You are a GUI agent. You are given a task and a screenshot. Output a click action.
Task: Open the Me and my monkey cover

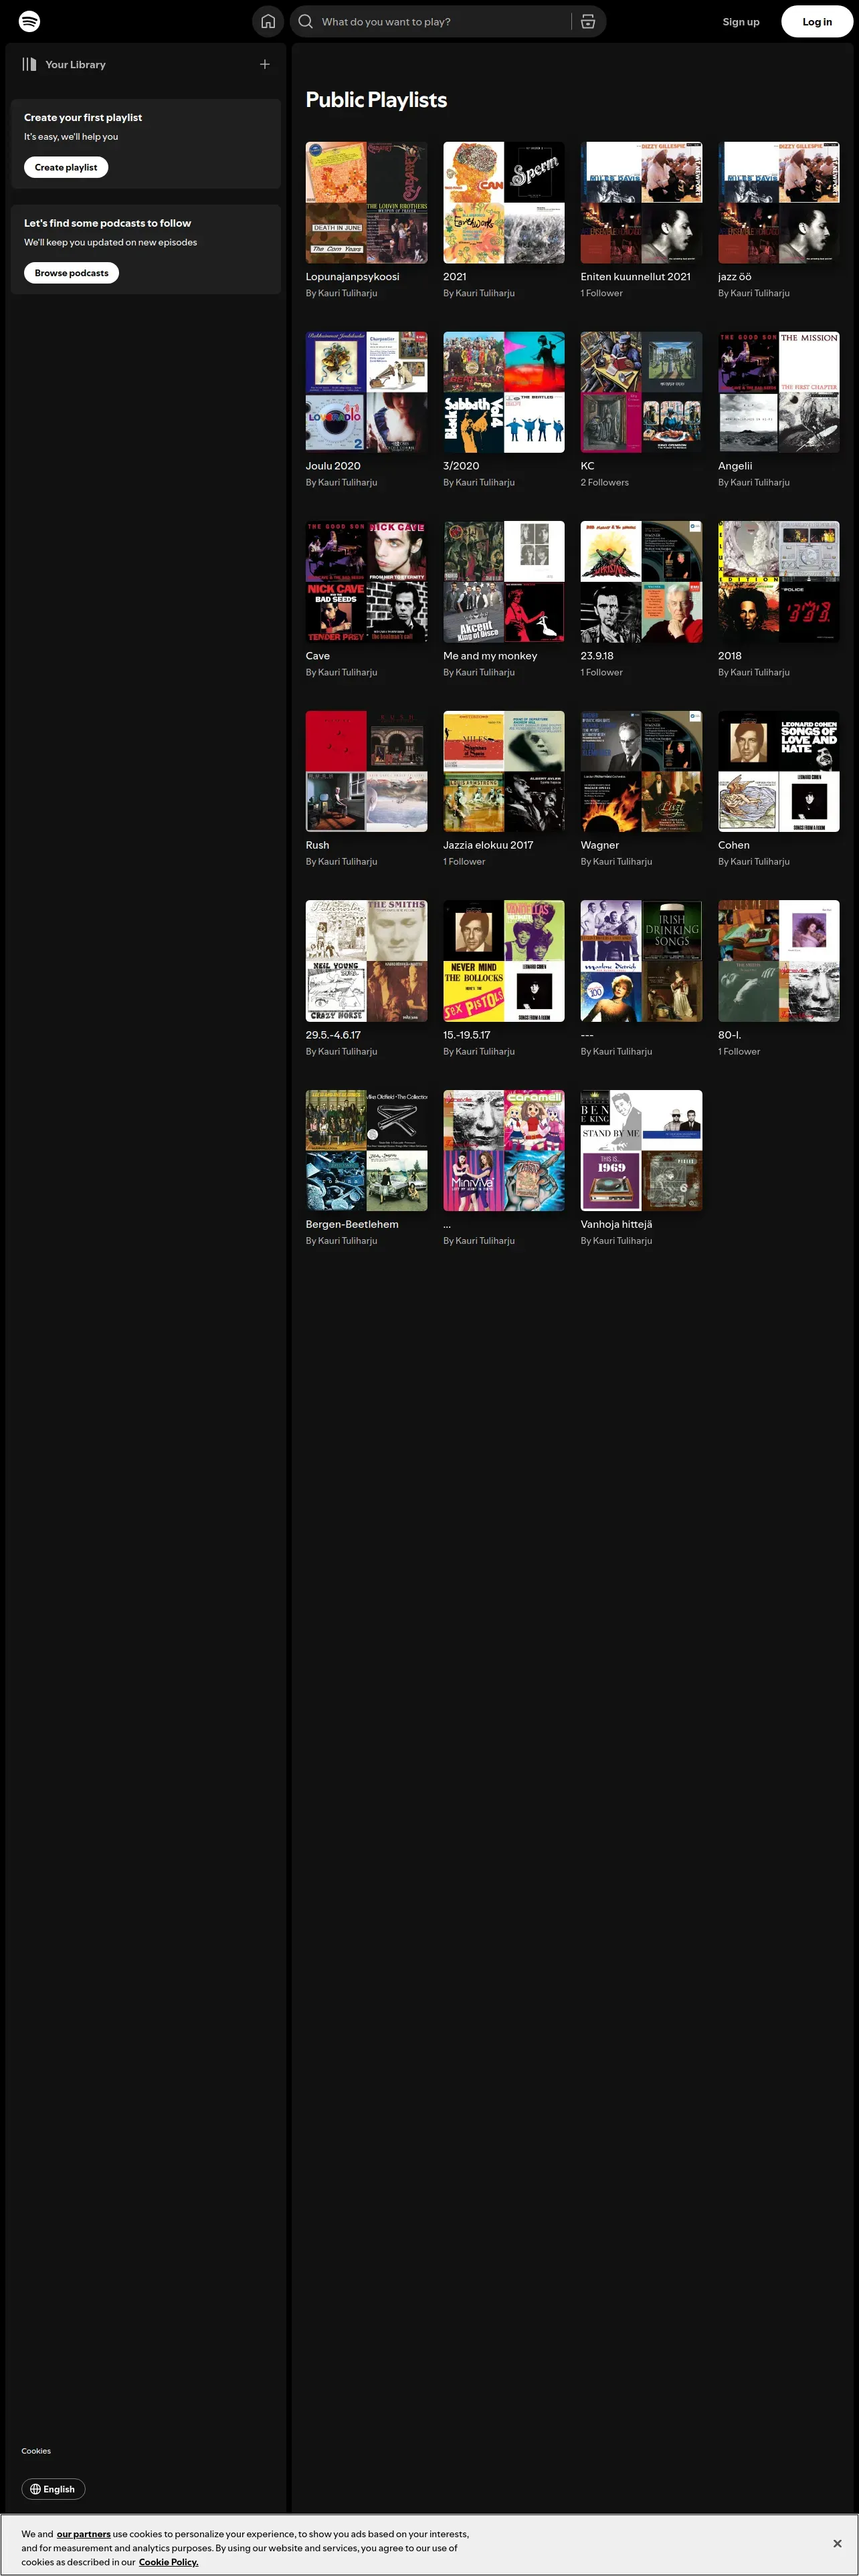pos(504,581)
